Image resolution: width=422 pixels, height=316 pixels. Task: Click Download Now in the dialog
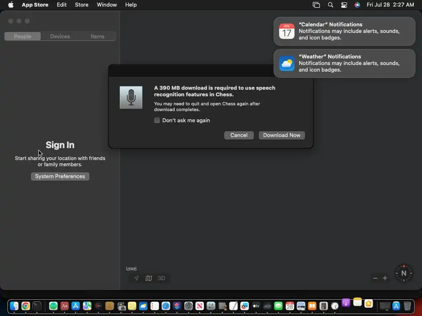(x=281, y=135)
